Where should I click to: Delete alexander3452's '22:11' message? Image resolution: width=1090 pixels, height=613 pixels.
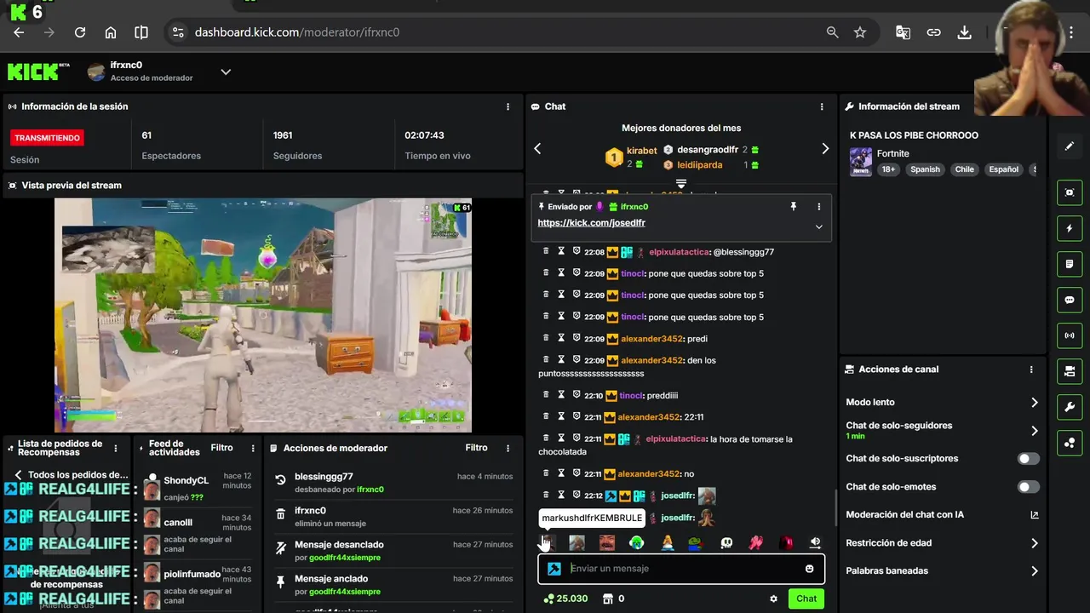coord(546,417)
